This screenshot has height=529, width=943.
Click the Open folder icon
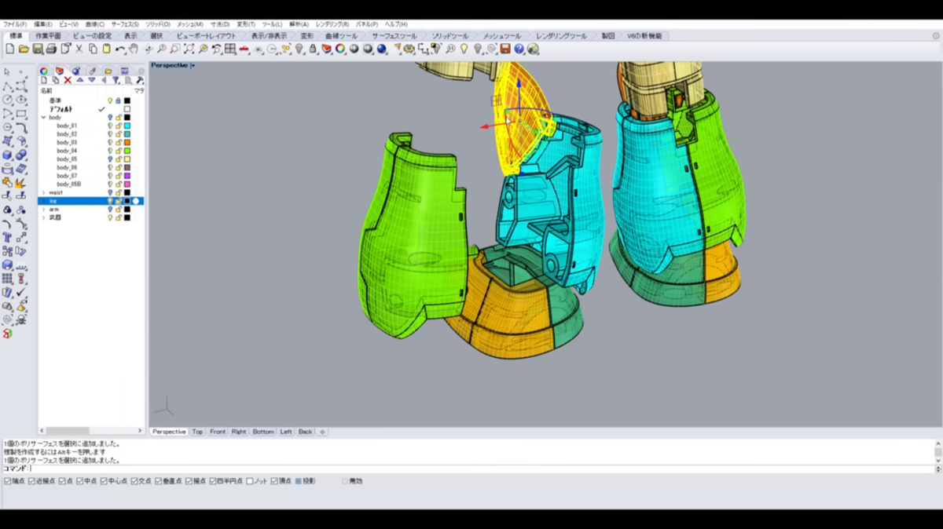pyautogui.click(x=24, y=49)
